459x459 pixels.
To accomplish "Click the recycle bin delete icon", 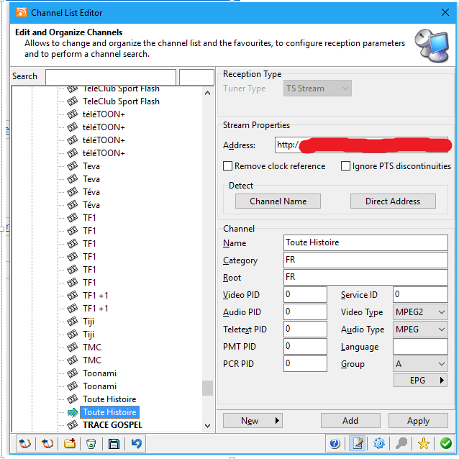I will 91,443.
